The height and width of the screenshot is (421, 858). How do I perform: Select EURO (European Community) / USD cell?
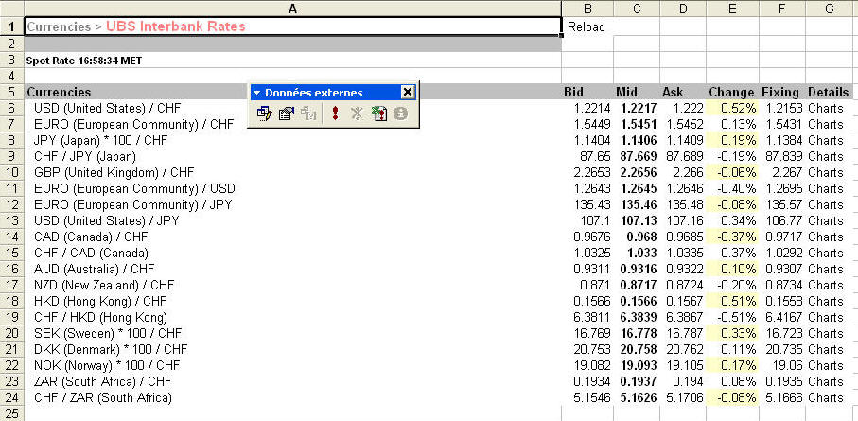(292, 188)
